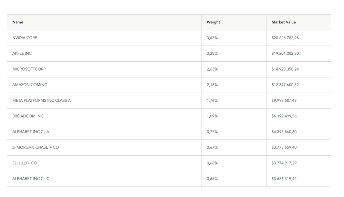Click NVIDIA weight value 3,63%
The height and width of the screenshot is (197, 344).
coord(212,38)
